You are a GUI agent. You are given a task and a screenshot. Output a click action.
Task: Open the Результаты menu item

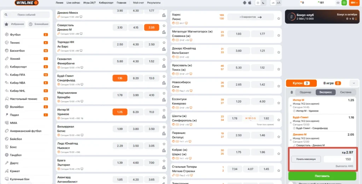[x=154, y=3]
